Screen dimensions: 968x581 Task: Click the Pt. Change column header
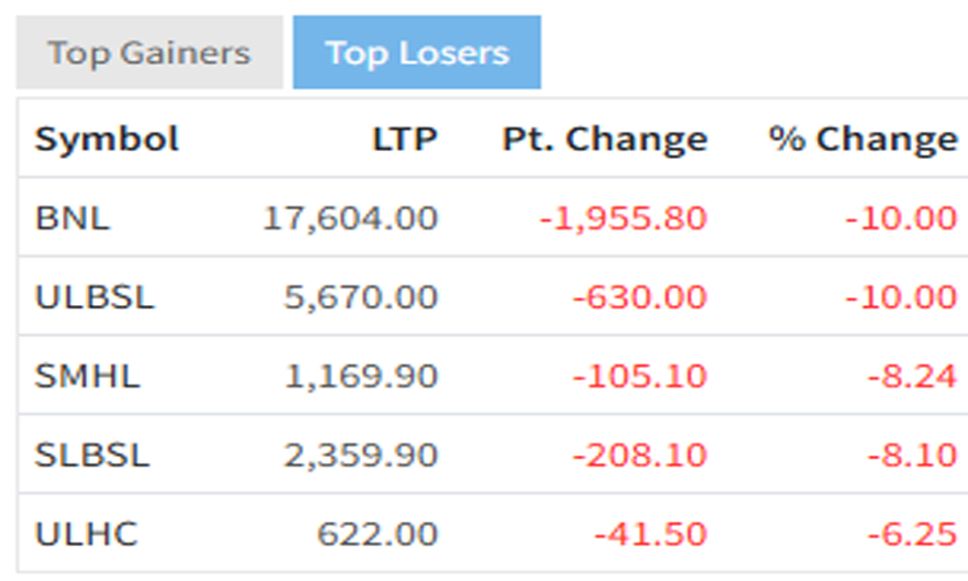[604, 139]
